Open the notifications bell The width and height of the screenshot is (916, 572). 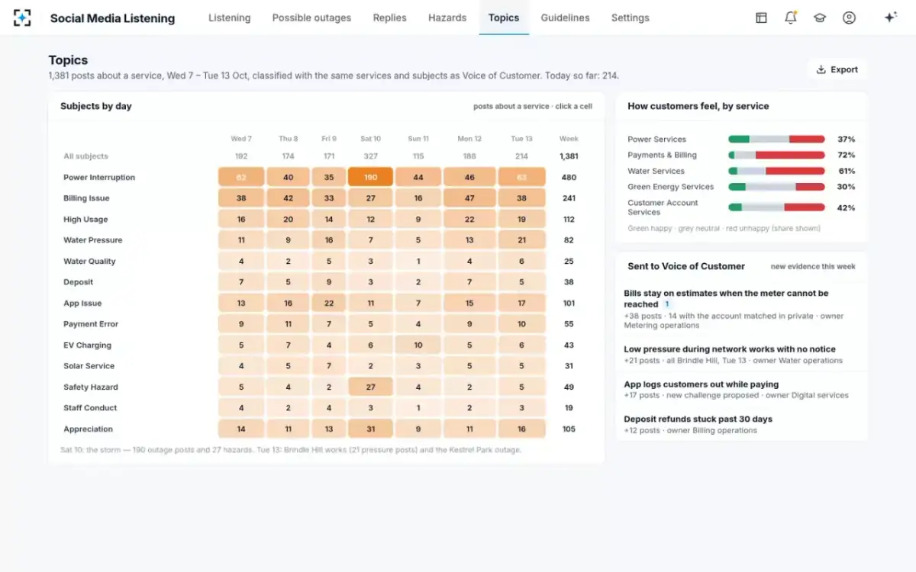tap(790, 18)
